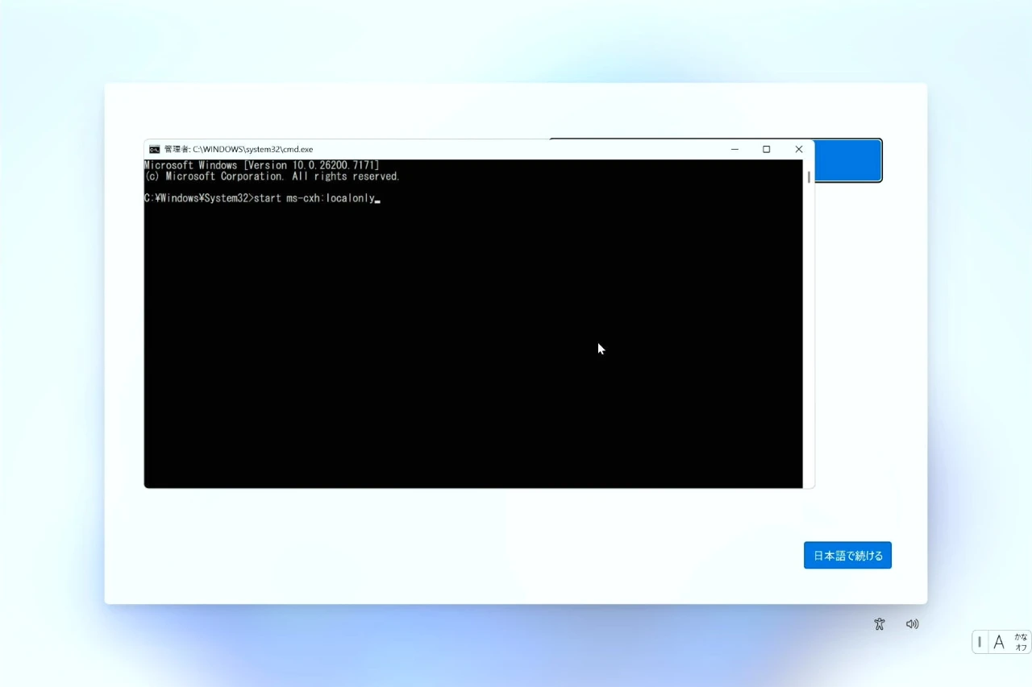Open the accessibility figure icon
Image resolution: width=1032 pixels, height=687 pixels.
coord(880,624)
